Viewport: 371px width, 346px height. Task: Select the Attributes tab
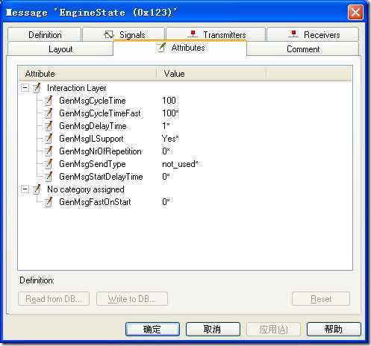pos(180,48)
